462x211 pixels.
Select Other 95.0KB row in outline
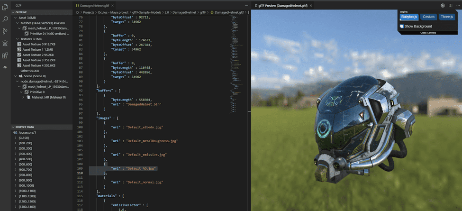(x=42, y=71)
